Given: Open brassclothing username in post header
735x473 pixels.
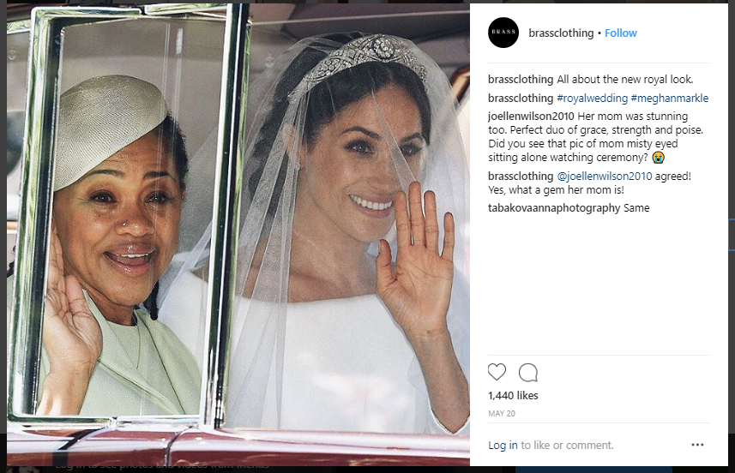Looking at the screenshot, I should pyautogui.click(x=561, y=33).
